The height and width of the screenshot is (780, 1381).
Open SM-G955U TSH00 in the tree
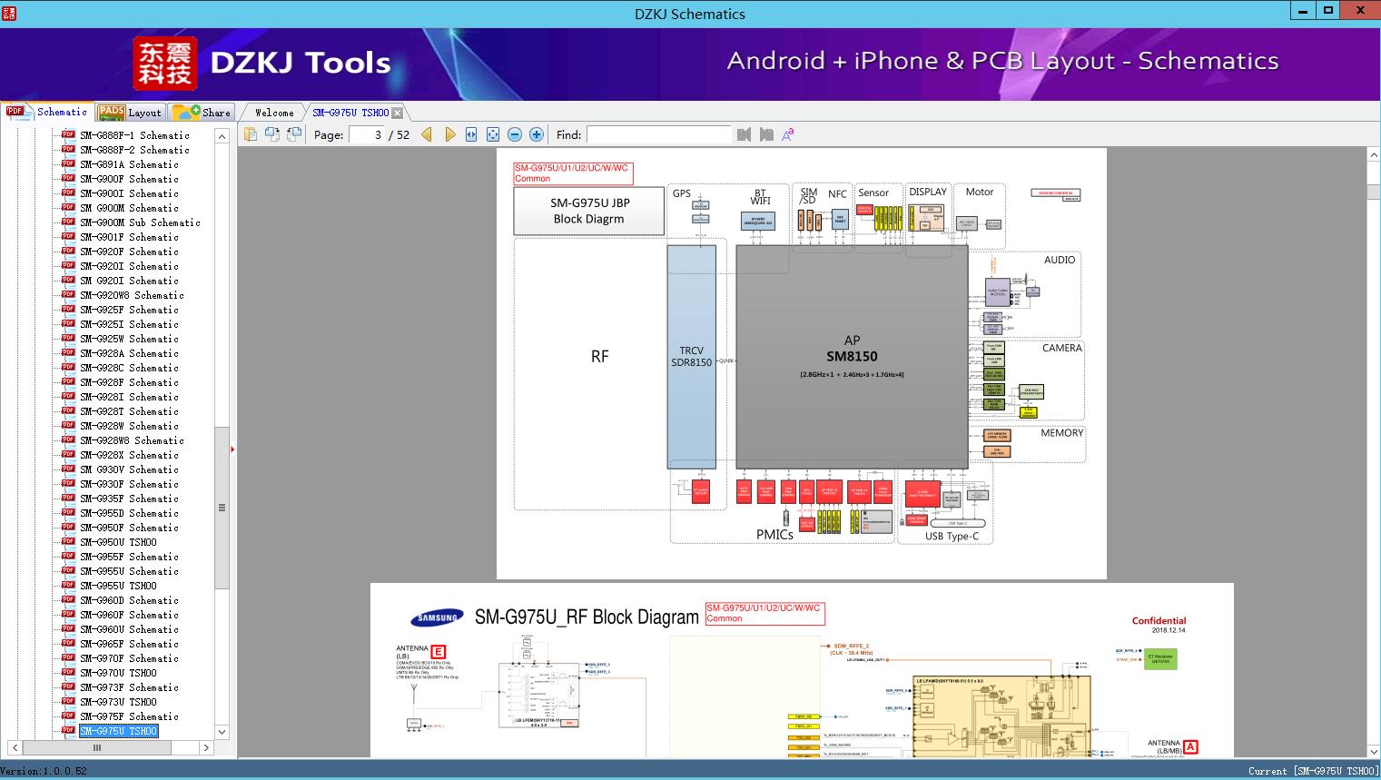118,586
